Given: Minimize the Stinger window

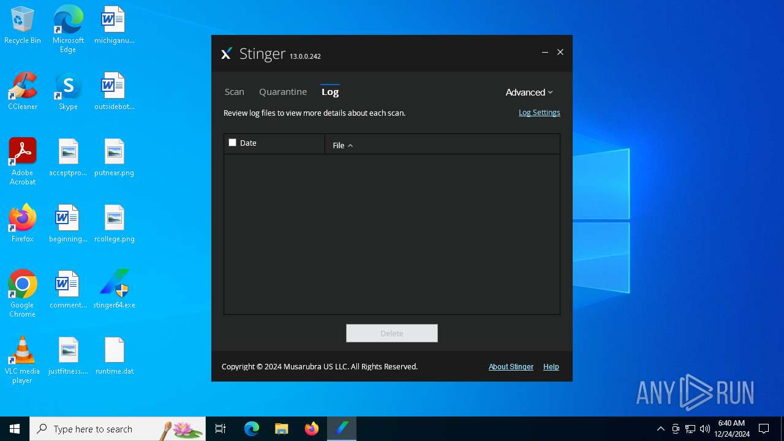Looking at the screenshot, I should click(x=545, y=53).
